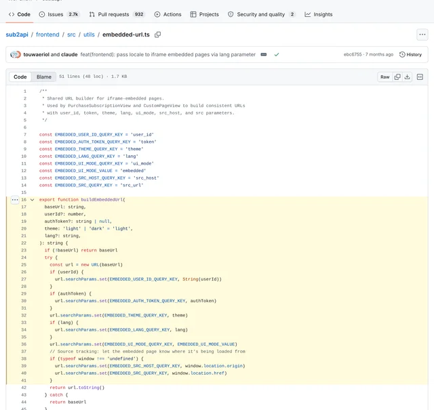Copy raw file contents

[397, 77]
